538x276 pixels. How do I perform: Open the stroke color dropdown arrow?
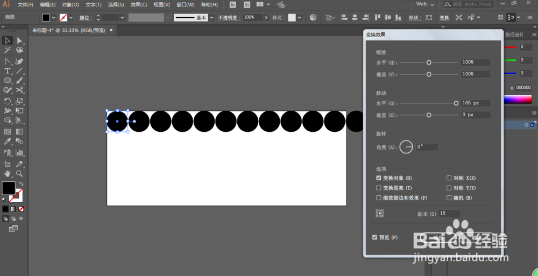(x=71, y=18)
